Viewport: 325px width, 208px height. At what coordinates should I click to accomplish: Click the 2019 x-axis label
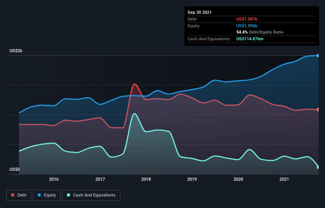pyautogui.click(x=192, y=179)
